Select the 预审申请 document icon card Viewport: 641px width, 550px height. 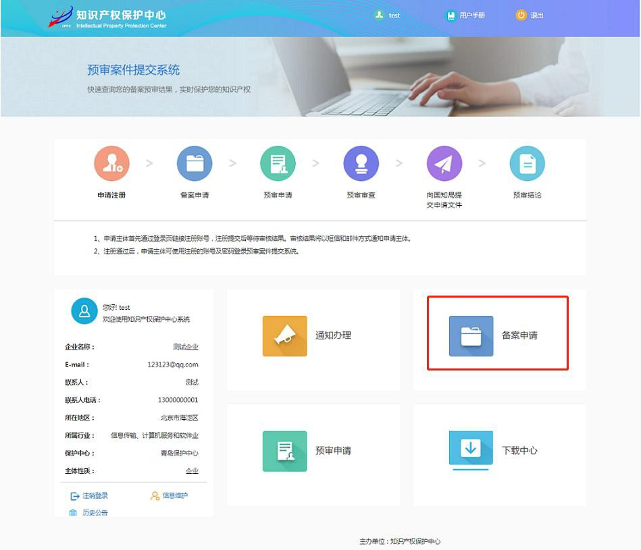pyautogui.click(x=284, y=451)
